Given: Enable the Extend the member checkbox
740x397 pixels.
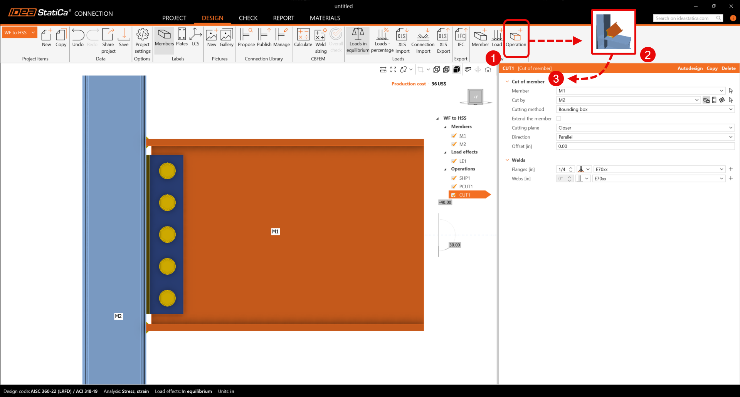Looking at the screenshot, I should pyautogui.click(x=559, y=118).
